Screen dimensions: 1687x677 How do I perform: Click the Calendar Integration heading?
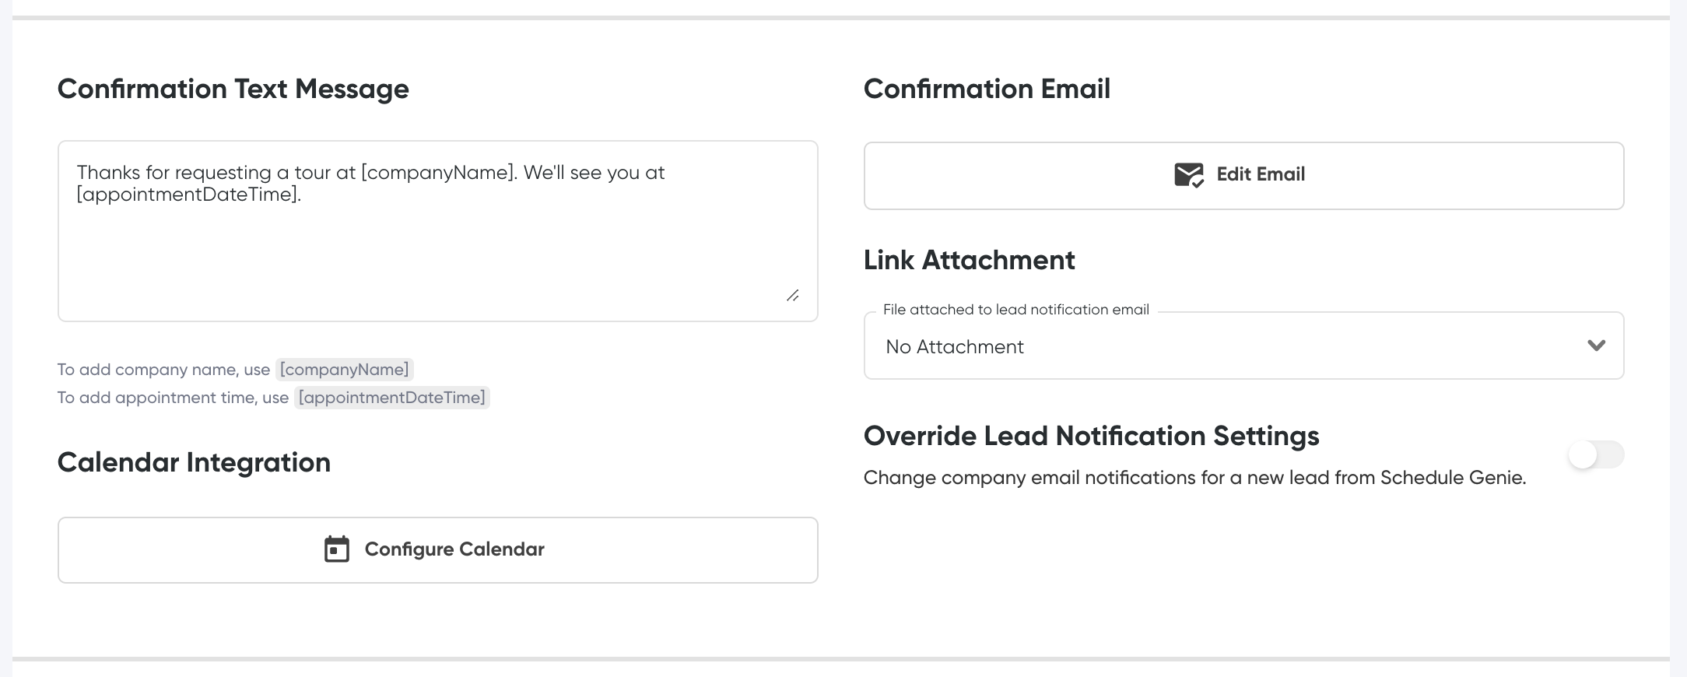(x=194, y=462)
